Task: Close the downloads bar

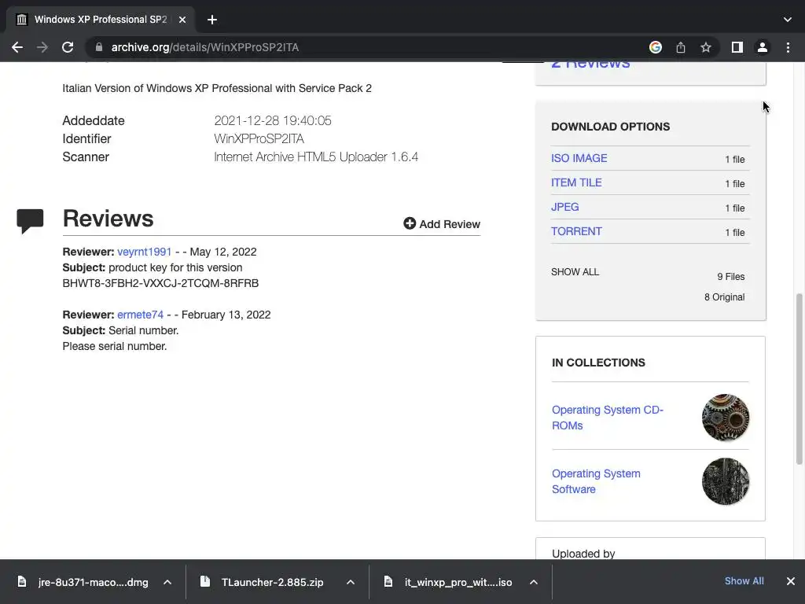Action: (791, 581)
